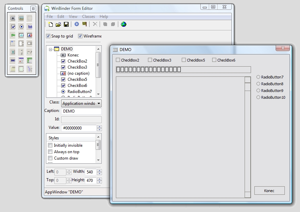Select RadioButton8 in DEMO window
This screenshot has width=300, height=212.
[258, 84]
